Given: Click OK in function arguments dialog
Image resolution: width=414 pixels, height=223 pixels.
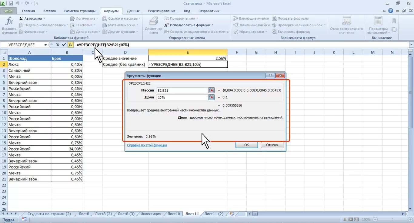Looking at the screenshot, I should [x=246, y=145].
